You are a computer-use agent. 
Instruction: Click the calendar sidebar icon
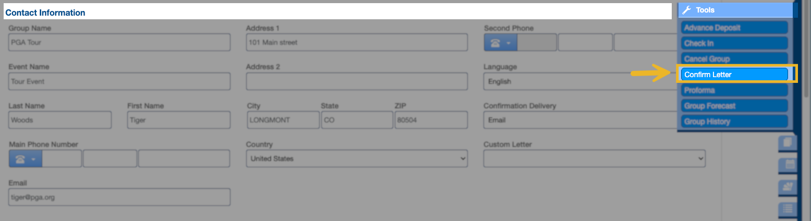coord(789,165)
